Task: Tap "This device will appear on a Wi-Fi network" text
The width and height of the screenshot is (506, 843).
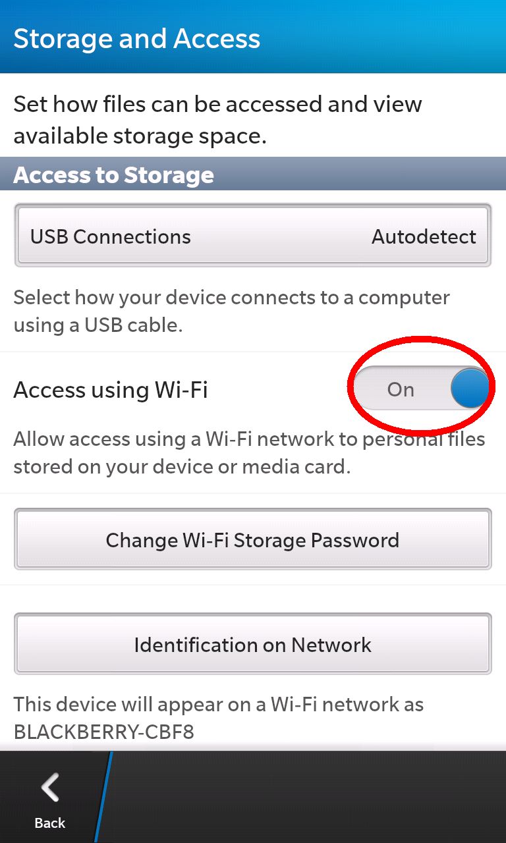Action: 218,704
